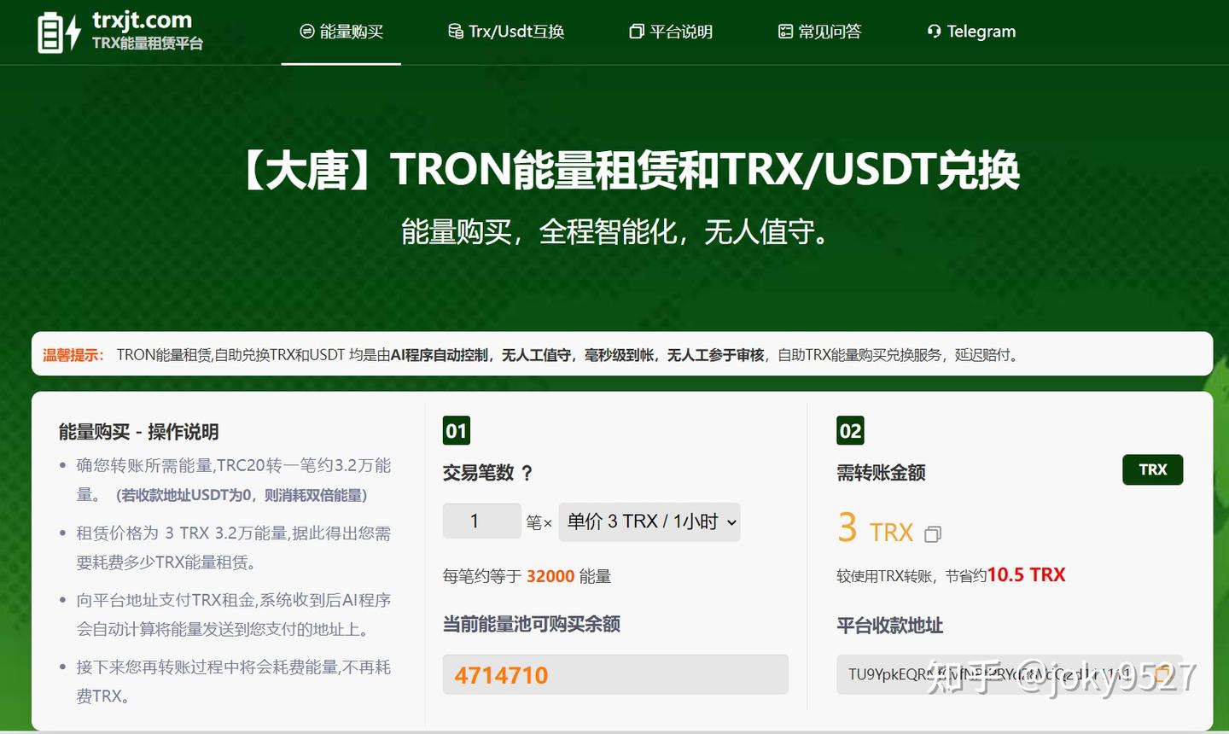Open the 单价 3 TRX / 1小时 dropdown
The width and height of the screenshot is (1229, 734).
[x=649, y=521]
